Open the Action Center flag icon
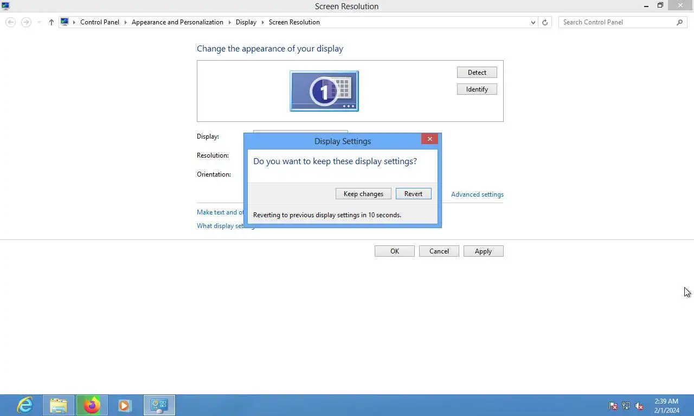 [613, 406]
